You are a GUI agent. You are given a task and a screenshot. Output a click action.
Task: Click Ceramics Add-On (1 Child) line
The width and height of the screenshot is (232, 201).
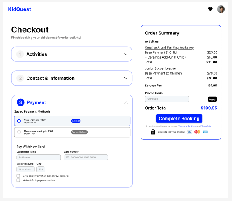tap(165, 57)
